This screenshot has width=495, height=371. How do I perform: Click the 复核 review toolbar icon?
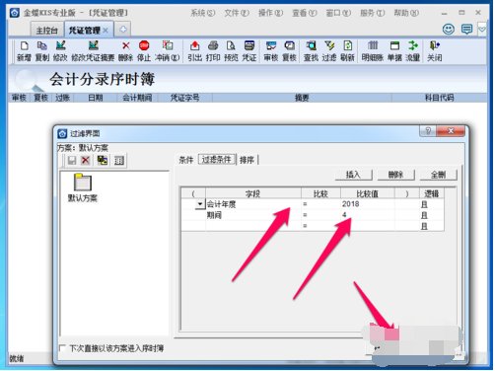(x=289, y=51)
